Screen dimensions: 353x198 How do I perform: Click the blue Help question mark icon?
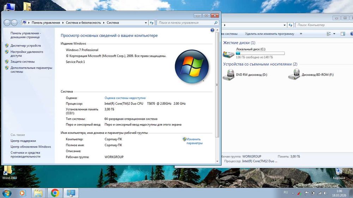tap(212, 30)
